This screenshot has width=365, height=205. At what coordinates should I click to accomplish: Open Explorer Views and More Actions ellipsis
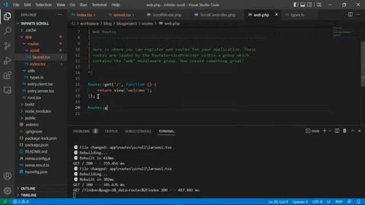pyautogui.click(x=60, y=15)
